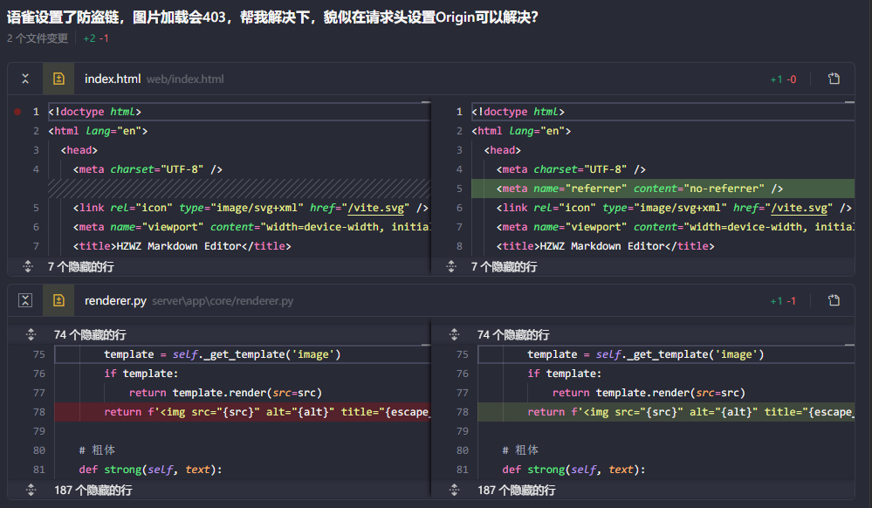872x508 pixels.
Task: Click the /vite.svg link in right pane
Action: point(801,208)
